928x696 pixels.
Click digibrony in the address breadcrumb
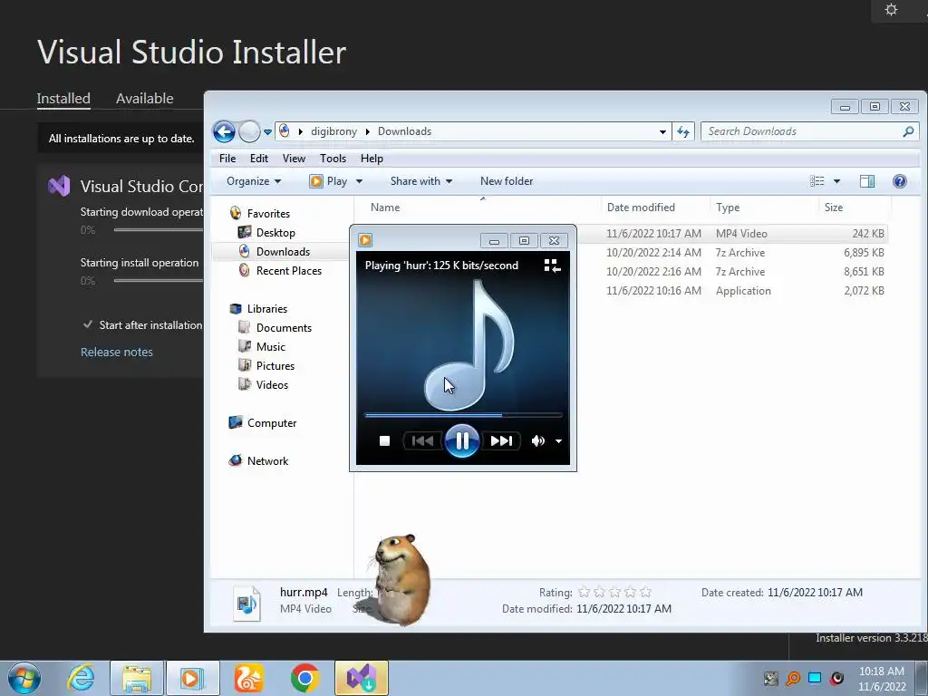tap(333, 131)
